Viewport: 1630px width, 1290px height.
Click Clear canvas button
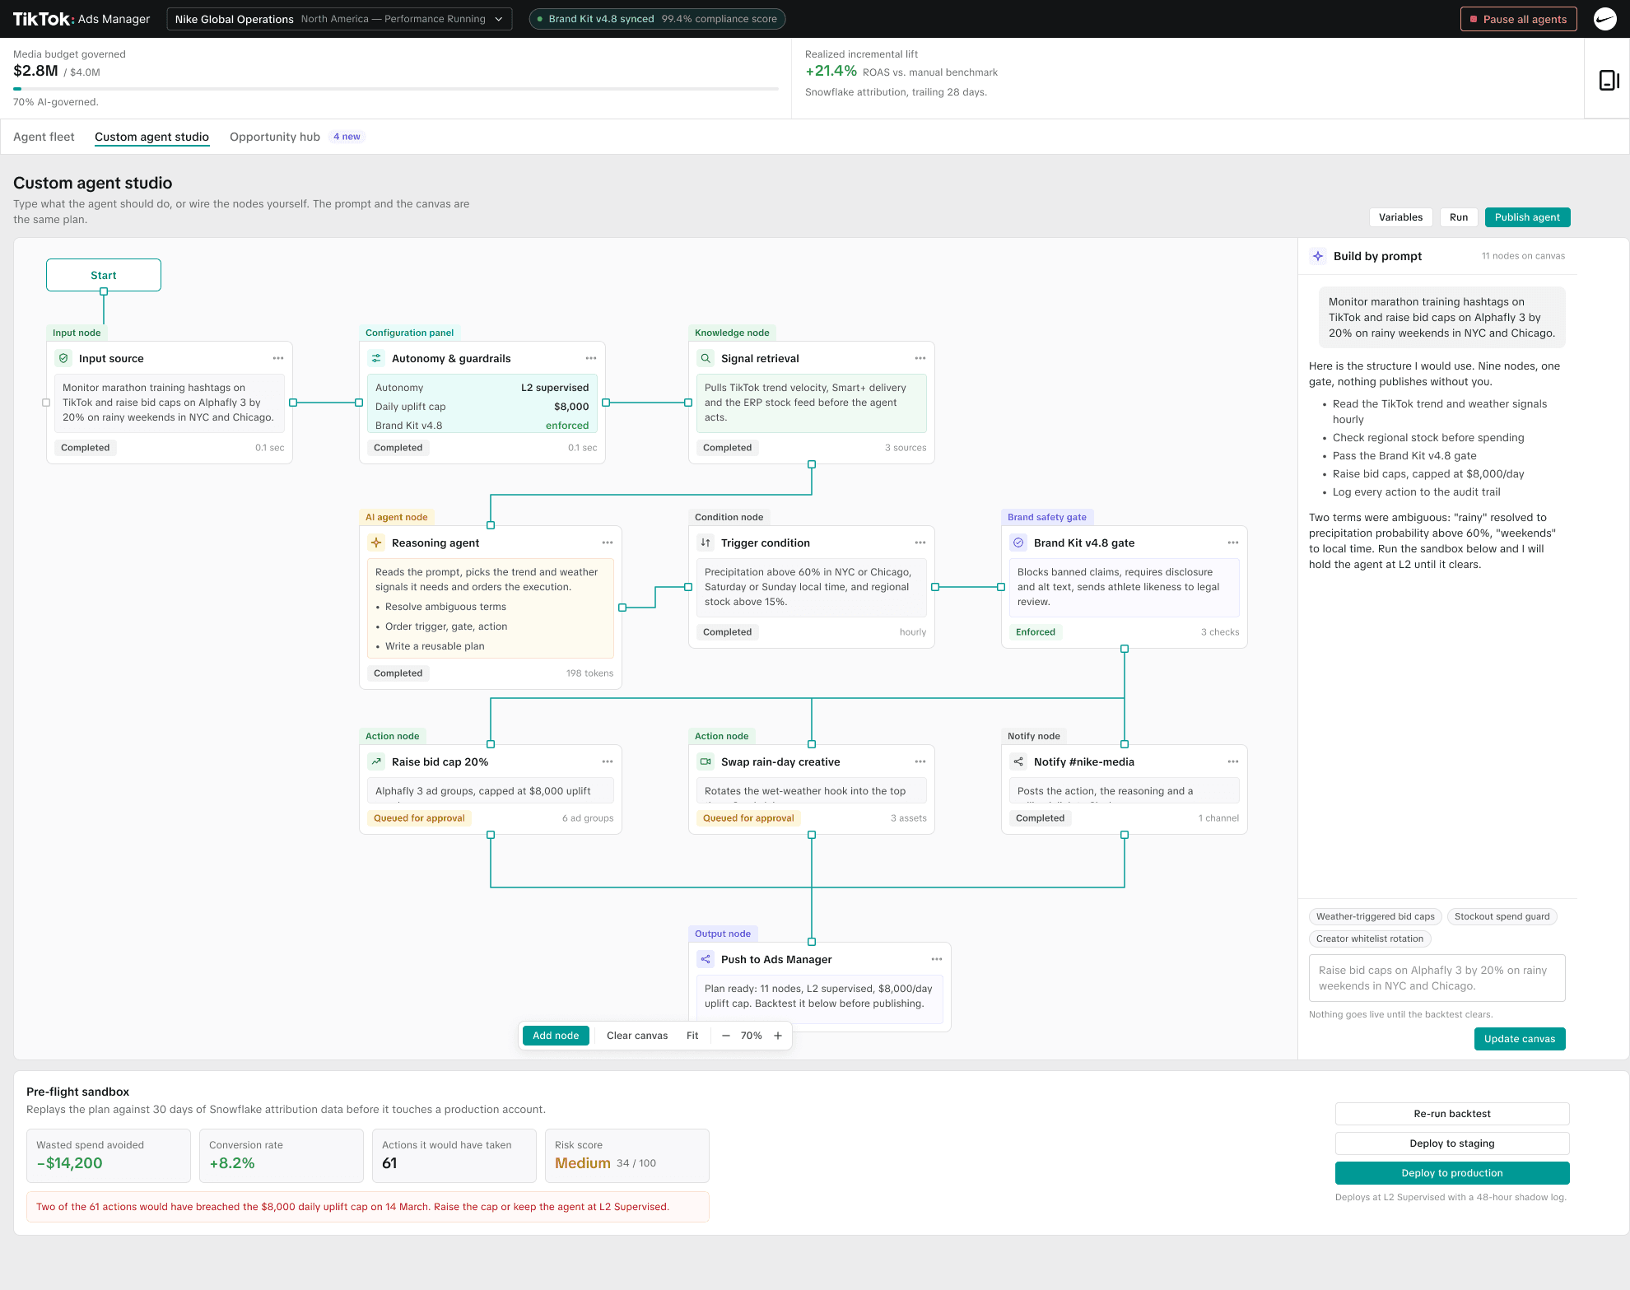(637, 1036)
